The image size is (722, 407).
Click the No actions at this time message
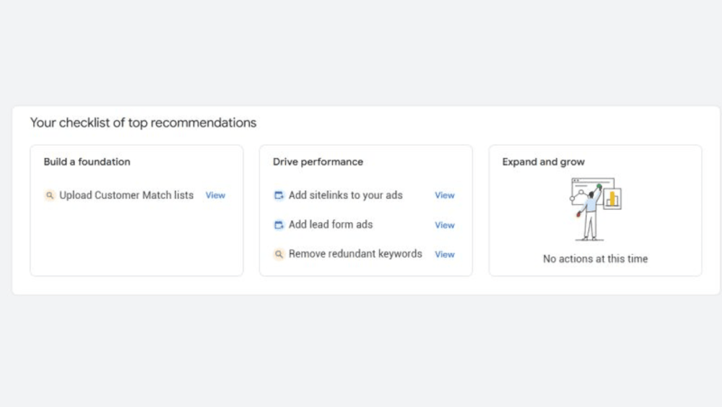[x=595, y=259]
